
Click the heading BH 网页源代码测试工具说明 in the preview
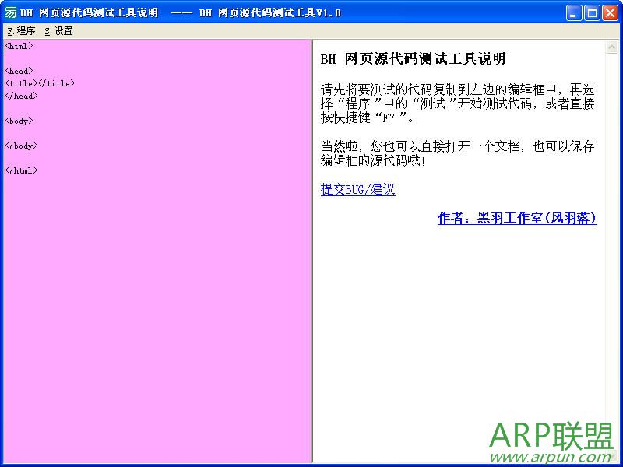click(x=413, y=59)
